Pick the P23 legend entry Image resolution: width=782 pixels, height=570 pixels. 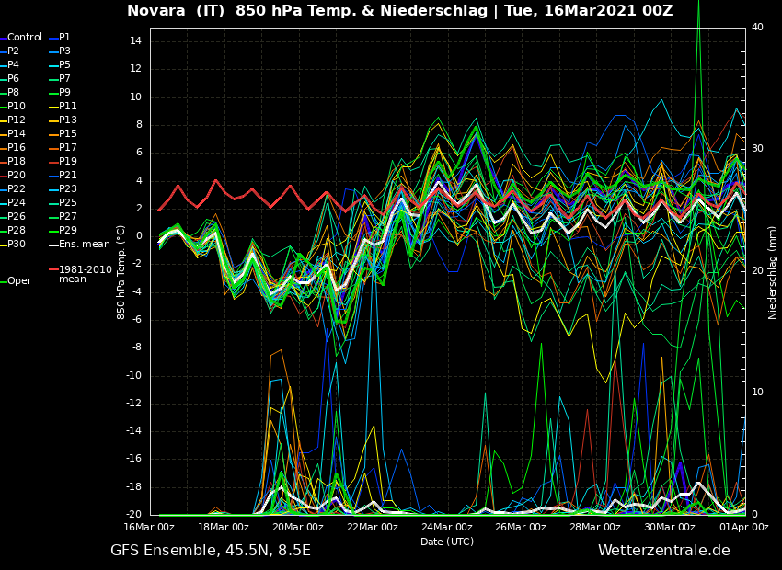click(x=63, y=188)
